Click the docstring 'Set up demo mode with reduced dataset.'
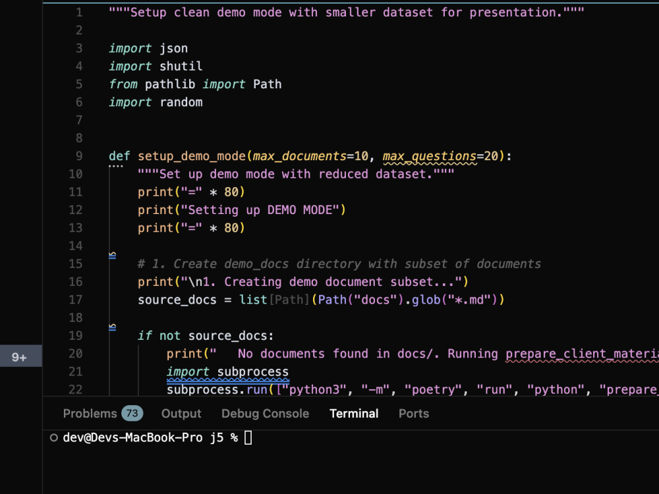 [296, 174]
